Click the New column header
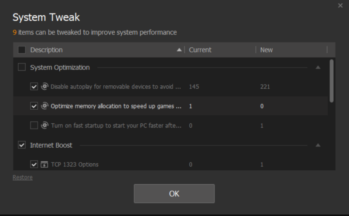Viewport: 349px width, 216px height. click(x=267, y=50)
